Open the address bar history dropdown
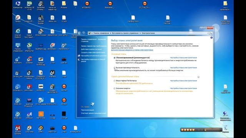Image resolution: width=246 pixels, height=138 pixels. pos(208,33)
